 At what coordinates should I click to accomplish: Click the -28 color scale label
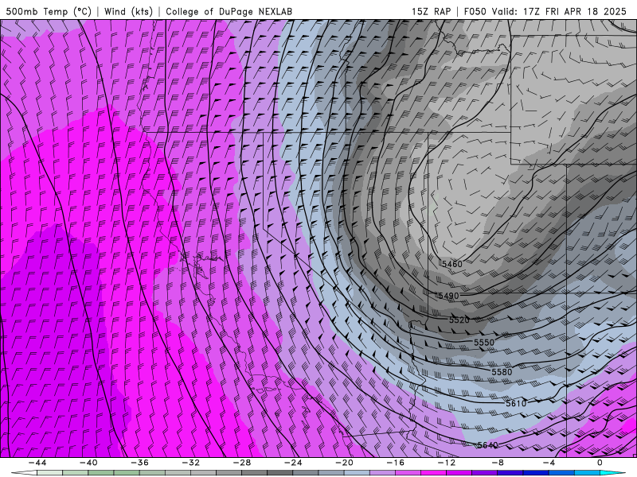point(242,463)
